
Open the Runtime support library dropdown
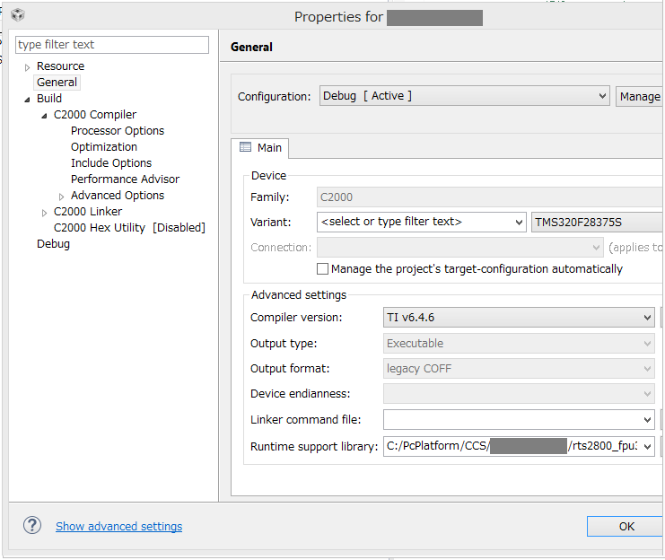[519, 446]
